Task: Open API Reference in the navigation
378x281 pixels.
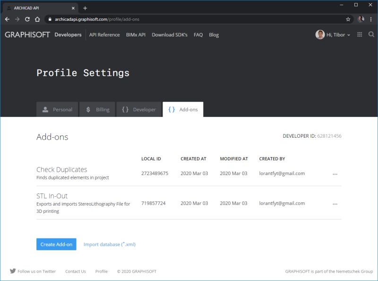Action: coord(104,35)
